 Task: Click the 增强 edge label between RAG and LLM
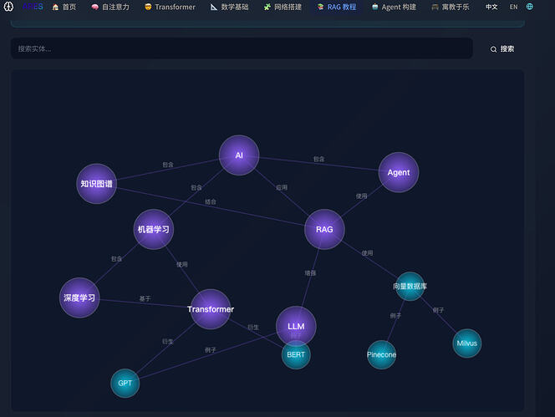pyautogui.click(x=310, y=273)
